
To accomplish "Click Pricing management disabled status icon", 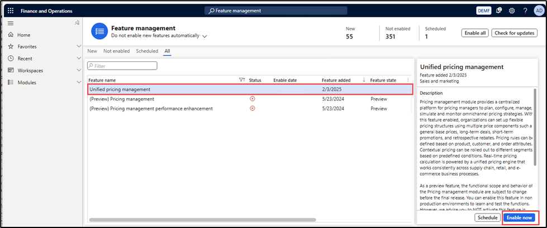I will (253, 99).
